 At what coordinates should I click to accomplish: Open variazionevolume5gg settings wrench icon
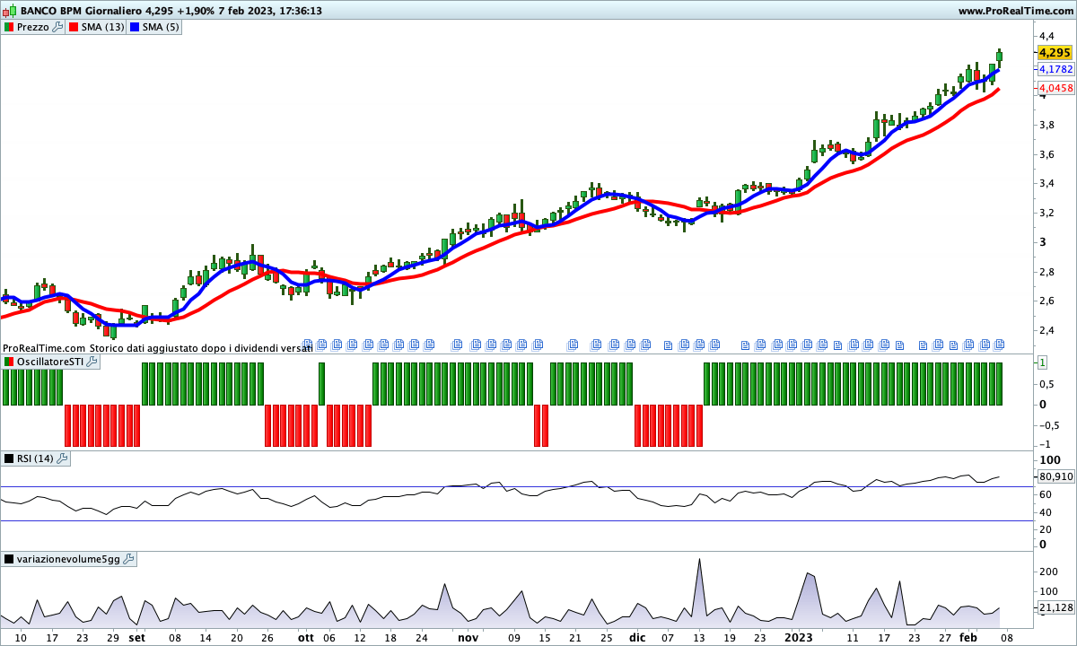click(x=128, y=559)
